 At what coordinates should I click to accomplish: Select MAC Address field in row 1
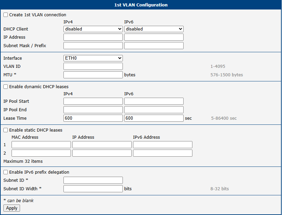tap(41, 145)
